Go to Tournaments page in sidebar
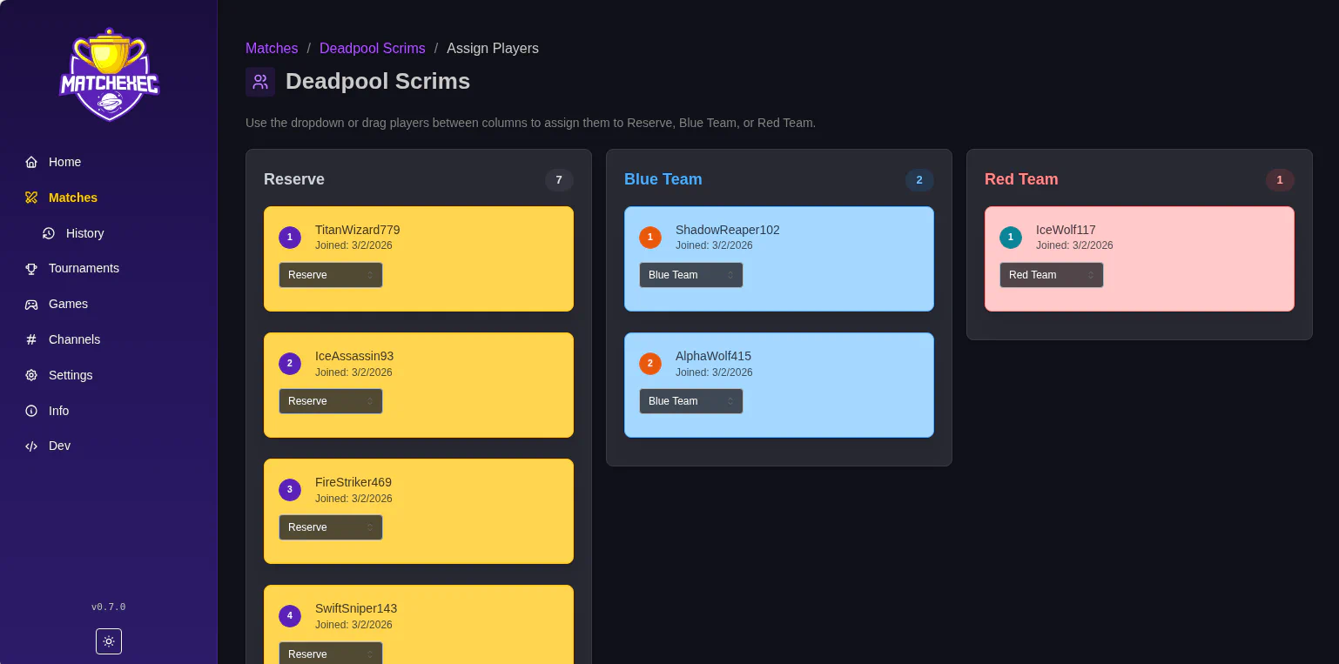The height and width of the screenshot is (664, 1339). (84, 268)
